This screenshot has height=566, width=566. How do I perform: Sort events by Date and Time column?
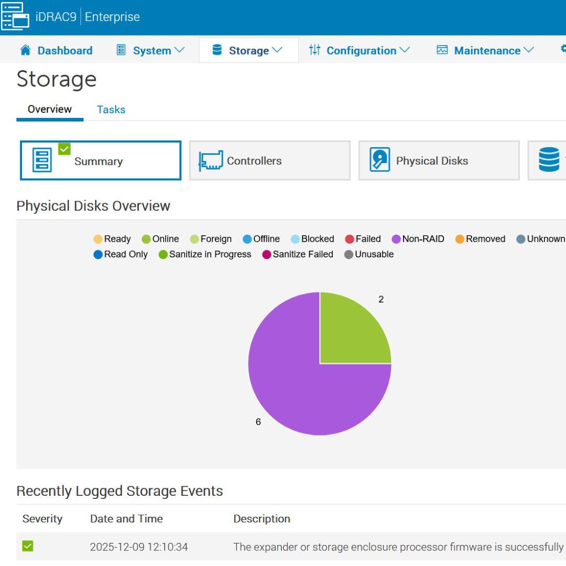126,519
